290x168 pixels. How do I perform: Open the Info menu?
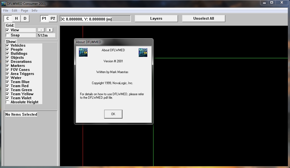[x=34, y=11]
